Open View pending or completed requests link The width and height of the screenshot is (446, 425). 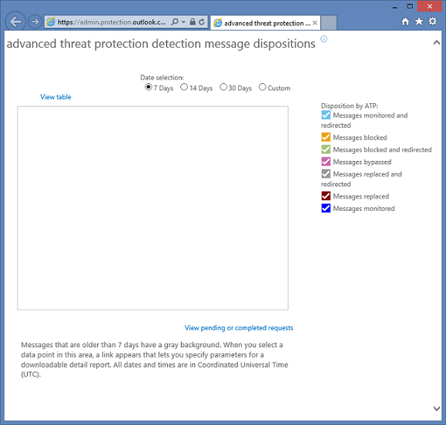click(239, 328)
